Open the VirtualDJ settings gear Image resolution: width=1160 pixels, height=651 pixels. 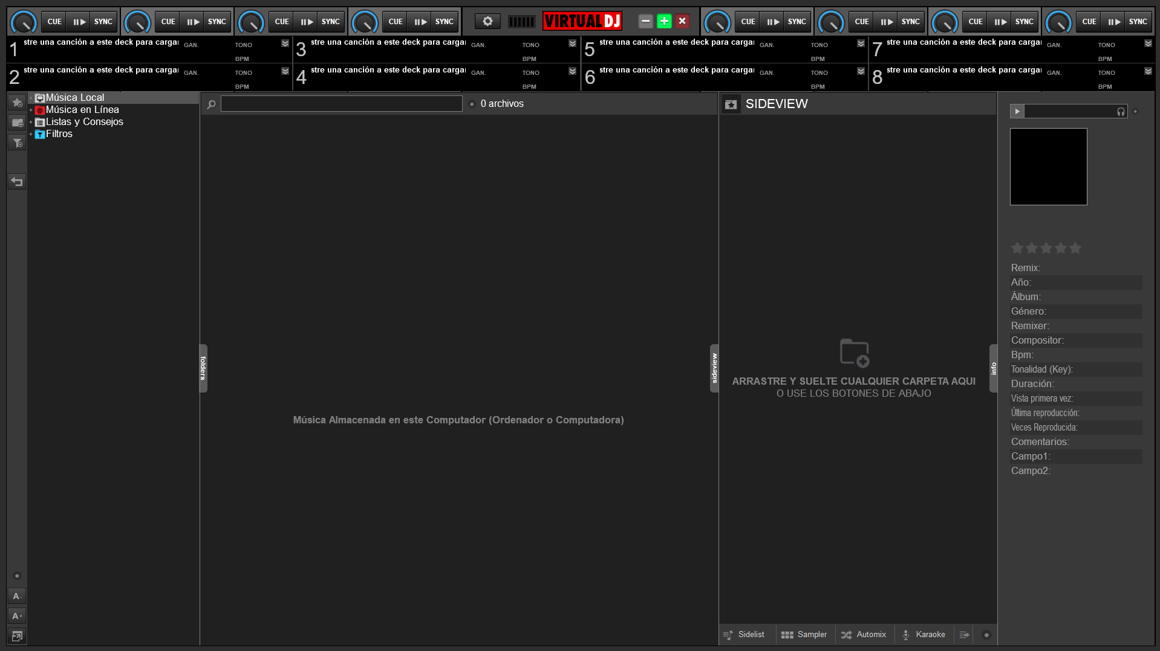tap(487, 22)
